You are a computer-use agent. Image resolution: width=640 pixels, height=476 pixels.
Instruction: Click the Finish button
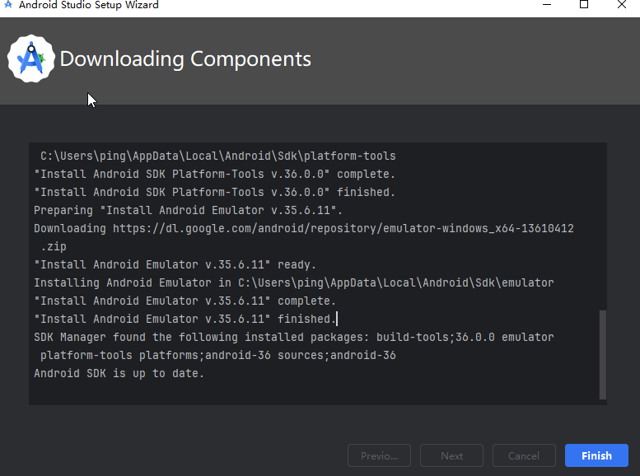(596, 455)
